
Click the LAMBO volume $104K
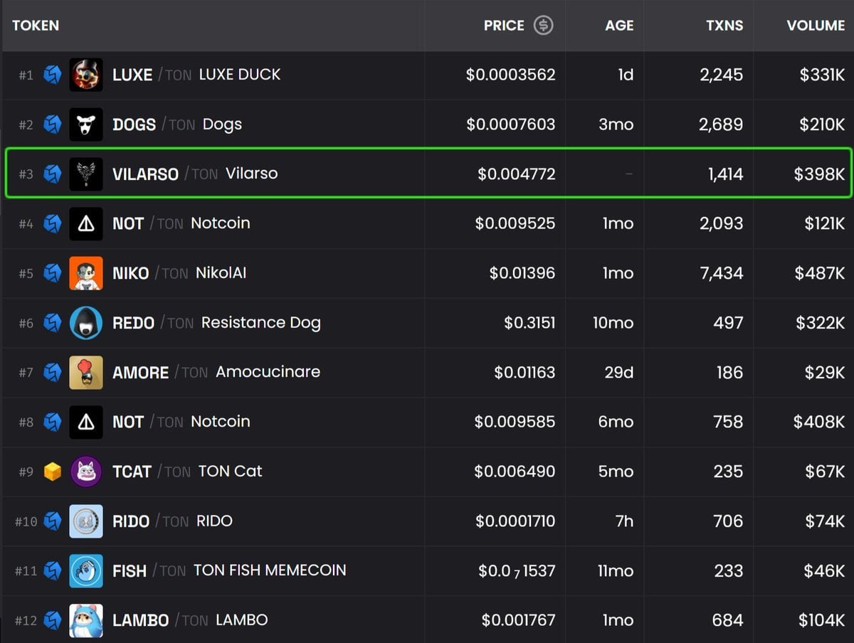pyautogui.click(x=821, y=620)
